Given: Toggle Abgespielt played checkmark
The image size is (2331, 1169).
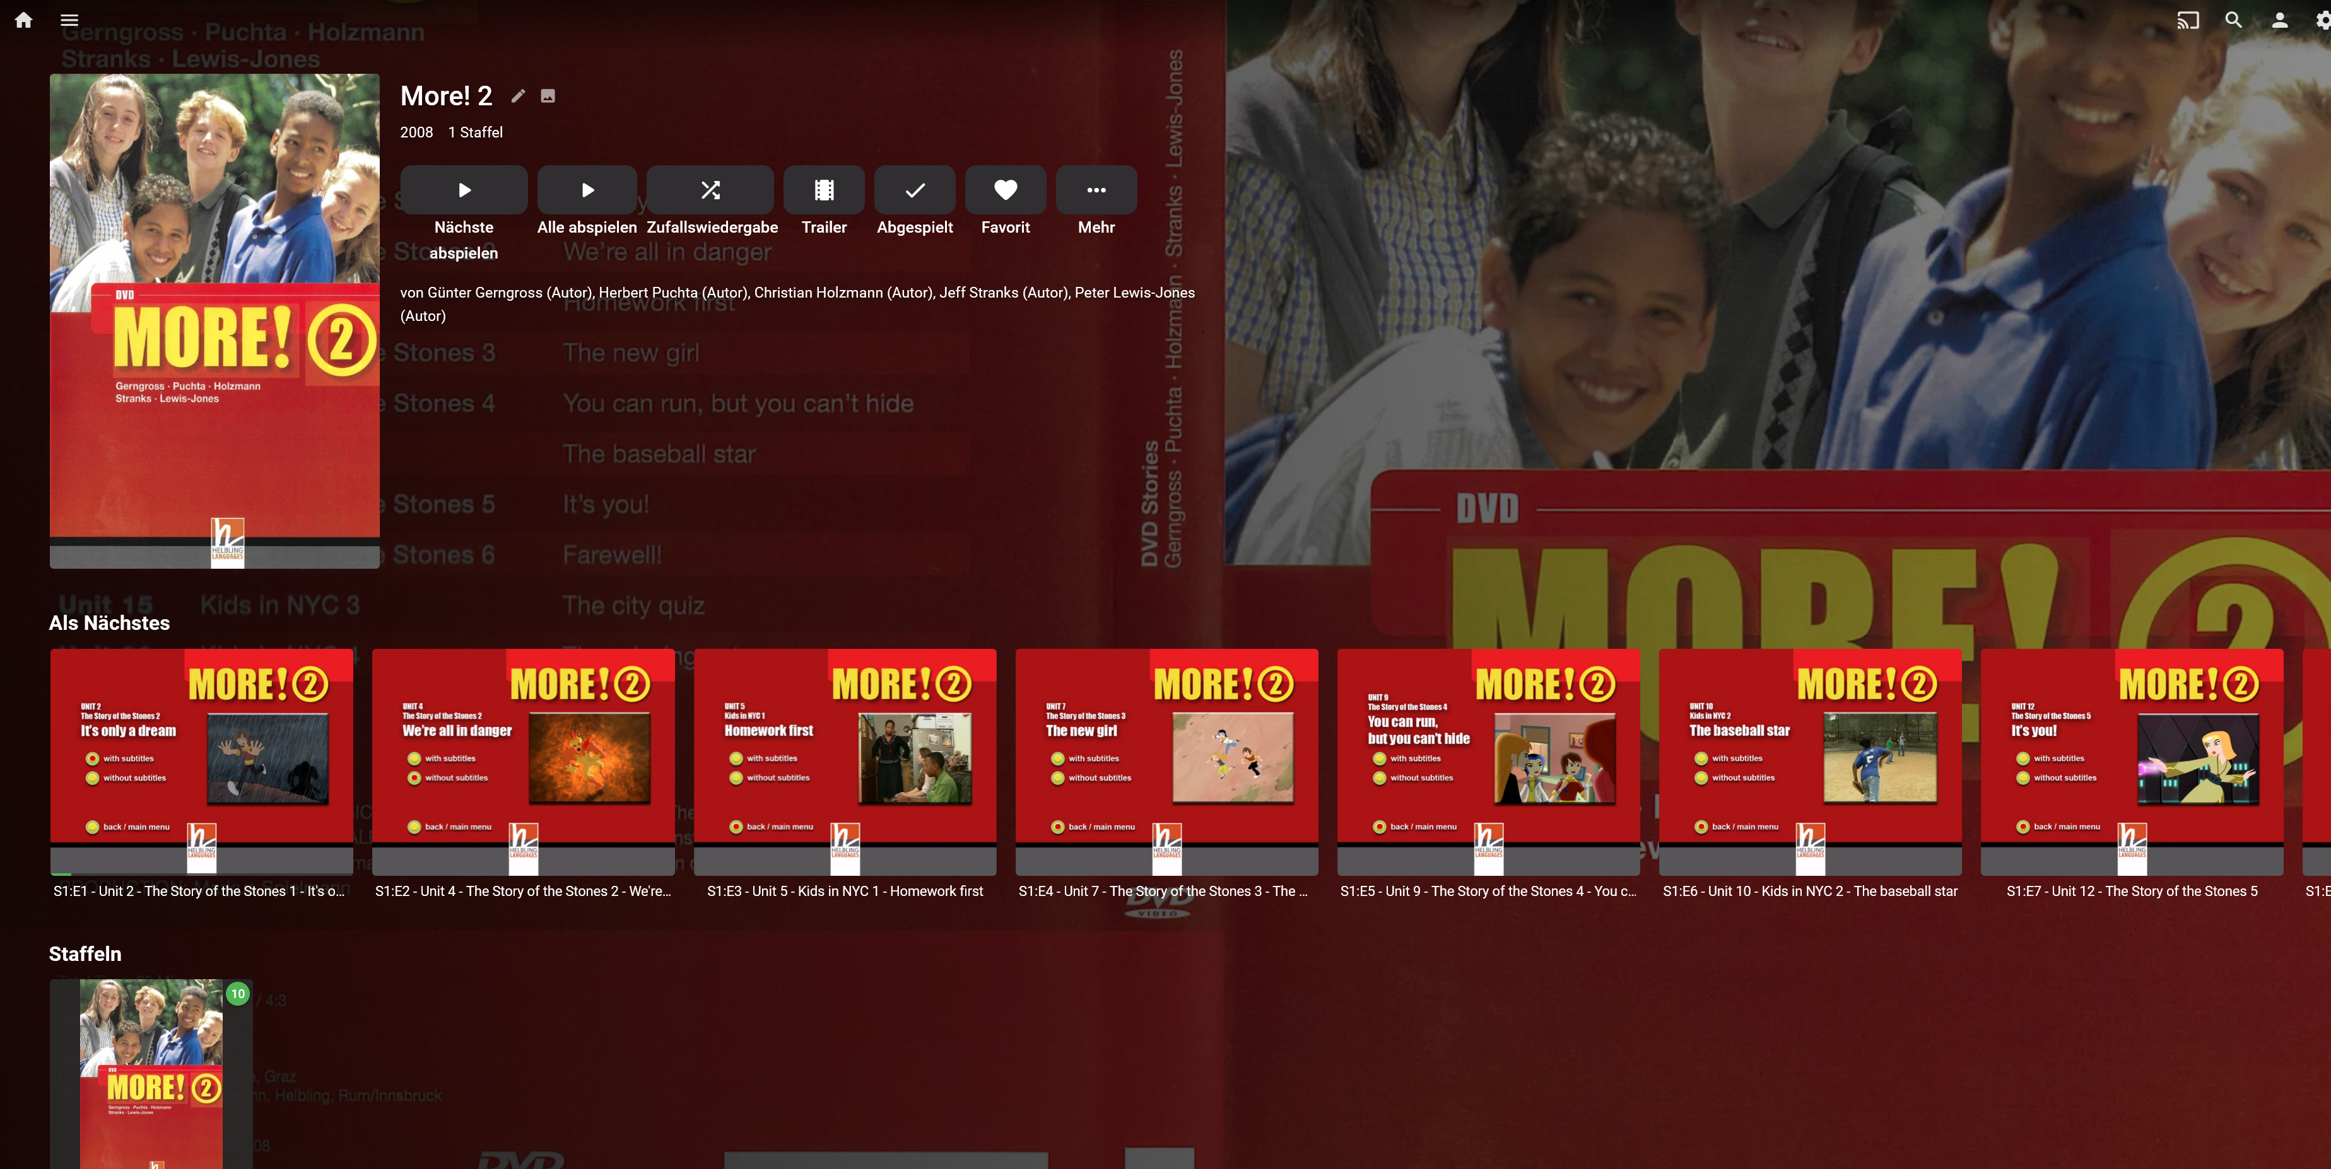Looking at the screenshot, I should point(914,190).
